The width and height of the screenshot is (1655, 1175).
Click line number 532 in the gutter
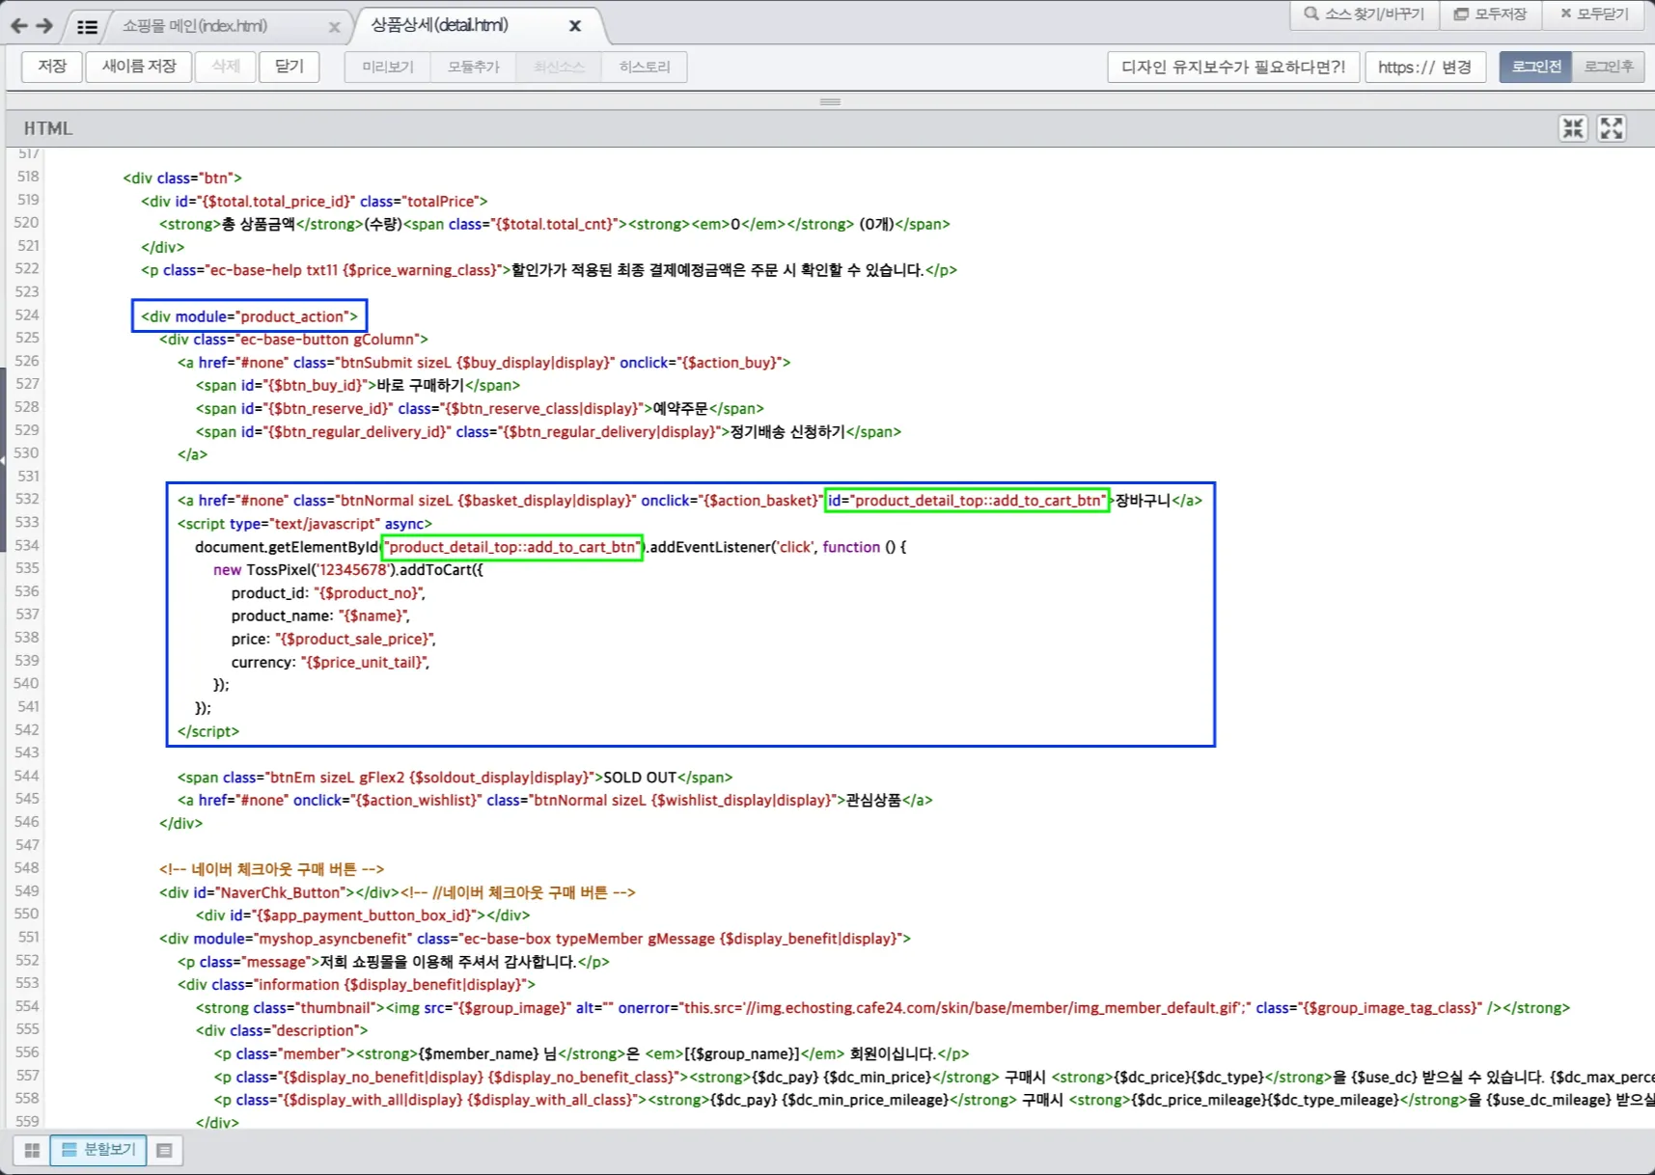click(x=28, y=499)
